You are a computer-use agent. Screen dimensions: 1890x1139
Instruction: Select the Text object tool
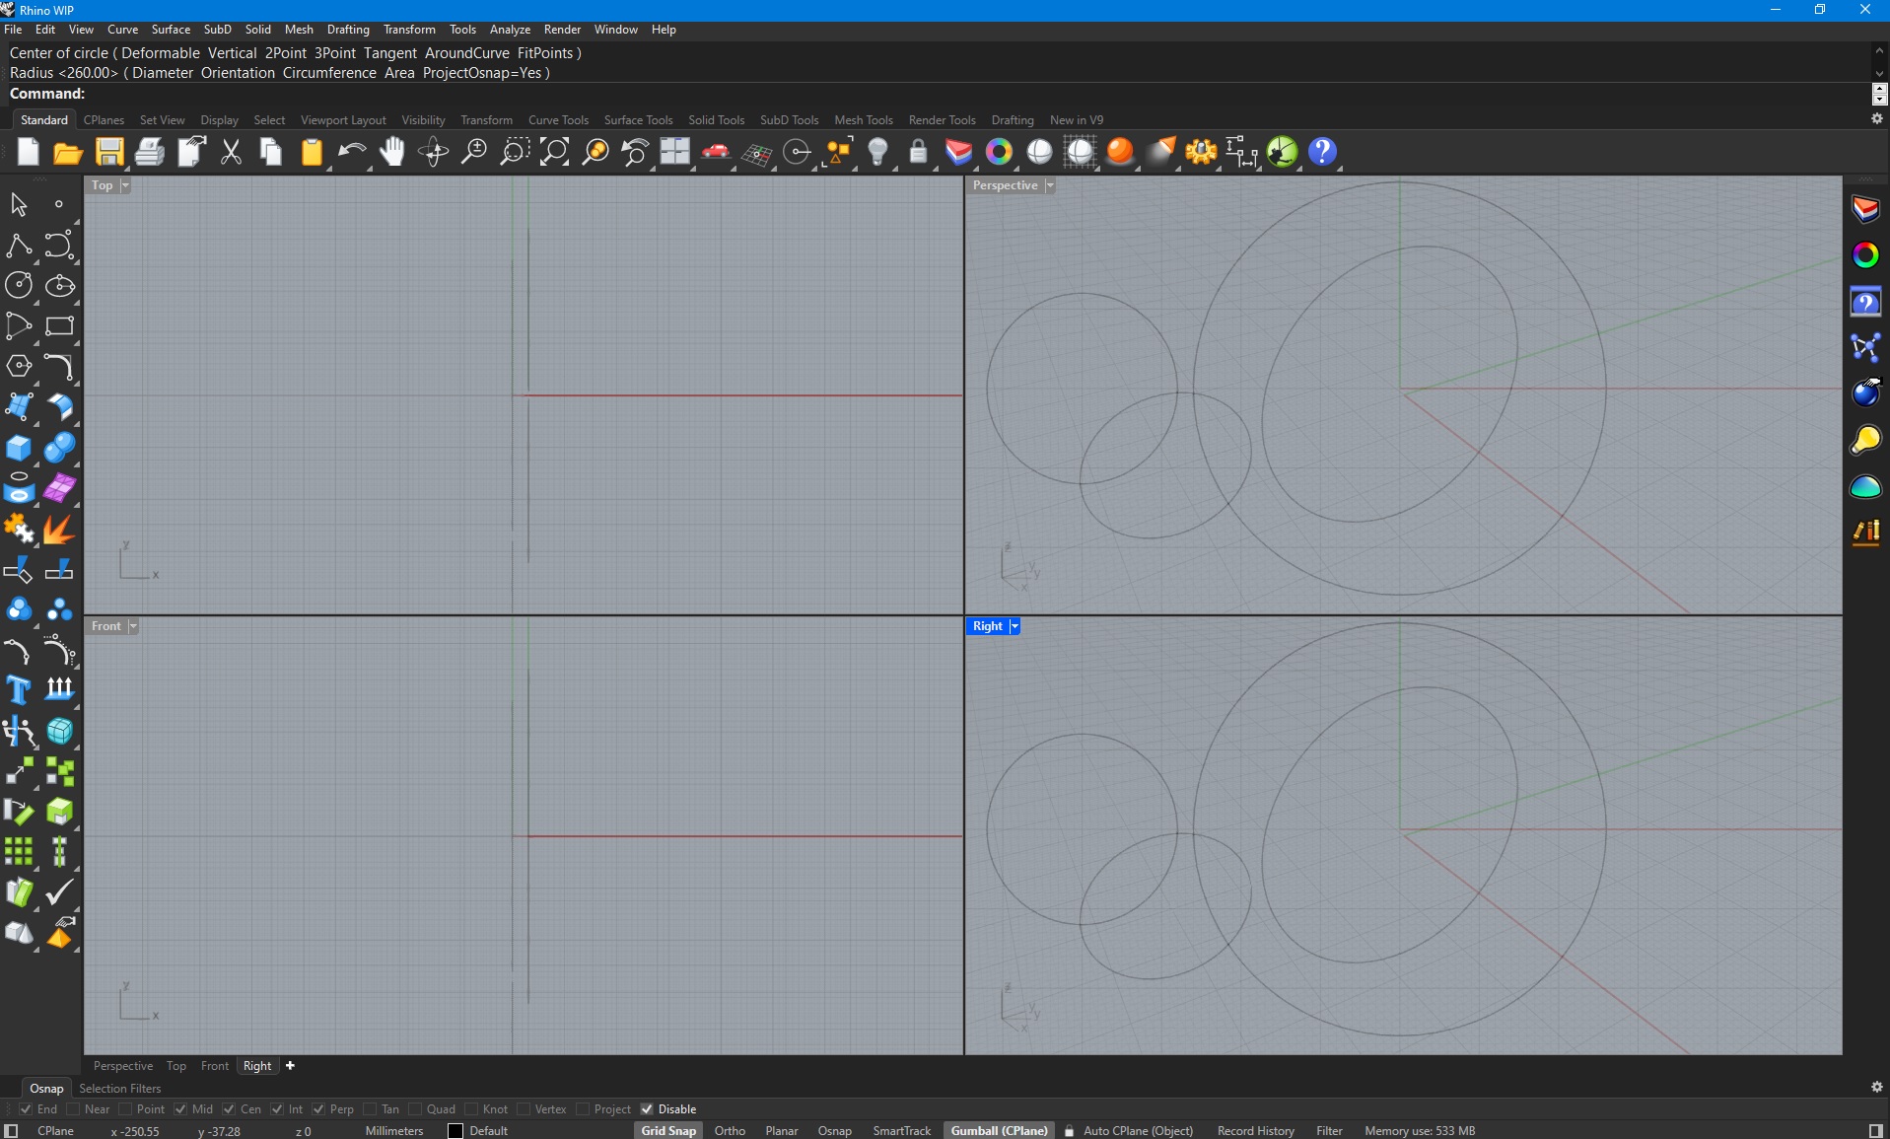(19, 689)
